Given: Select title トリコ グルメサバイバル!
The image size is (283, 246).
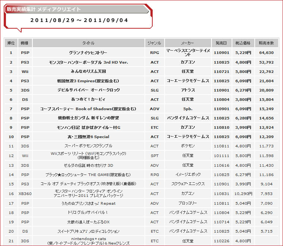Looking at the screenshot, I should pyautogui.click(x=88, y=213).
